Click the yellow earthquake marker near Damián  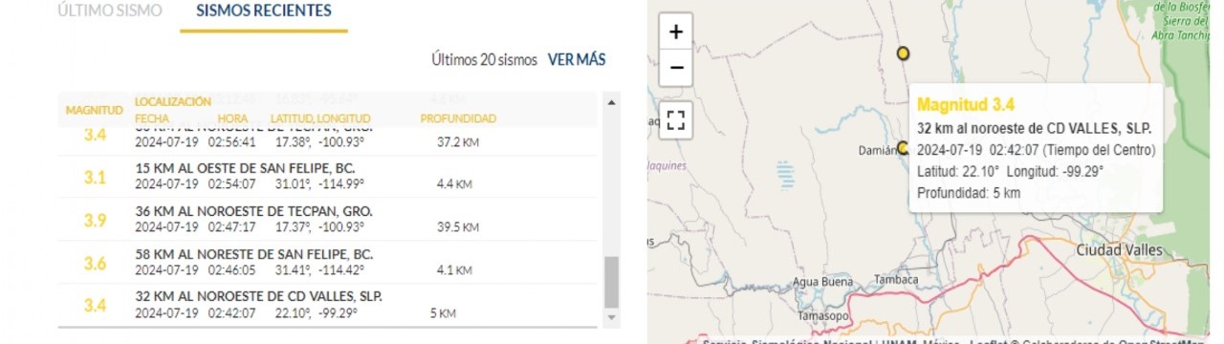pyautogui.click(x=903, y=148)
